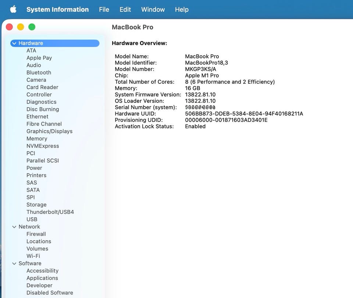Collapse the Software section chevron

tap(14, 264)
